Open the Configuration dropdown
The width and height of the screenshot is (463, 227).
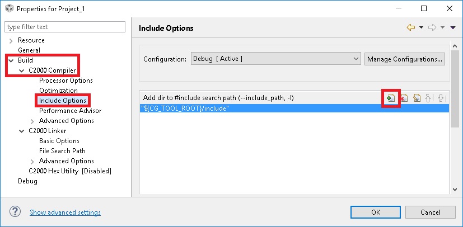click(x=275, y=59)
